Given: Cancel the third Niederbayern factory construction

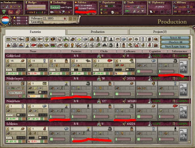Looking at the screenshot, I should click(67, 94).
